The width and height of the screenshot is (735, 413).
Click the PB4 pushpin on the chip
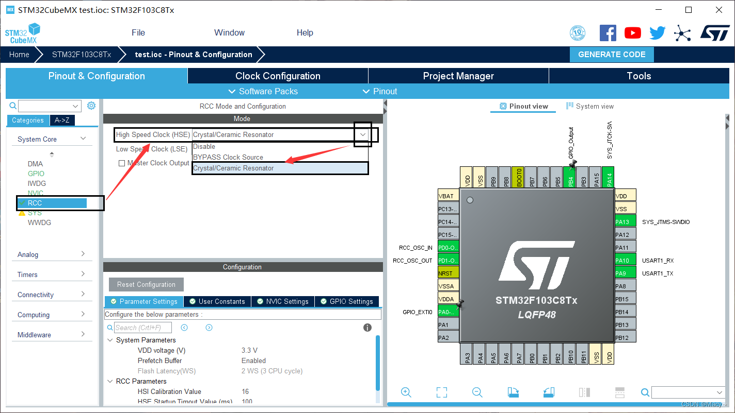pyautogui.click(x=572, y=164)
